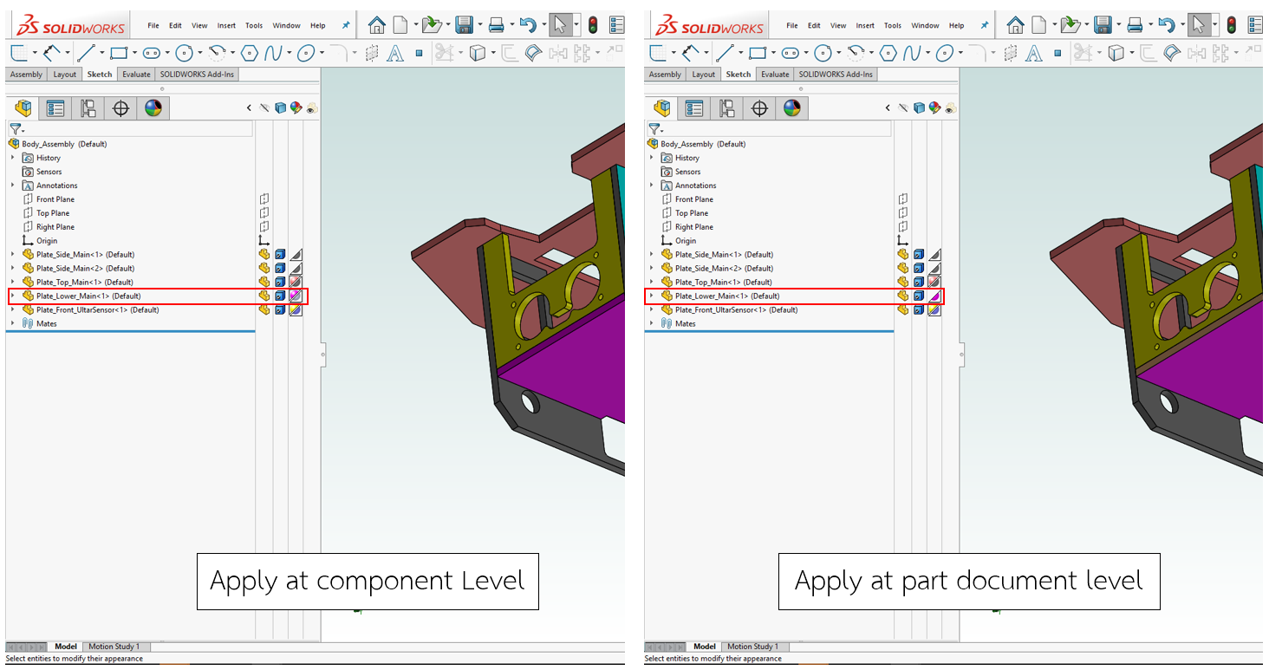The image size is (1269, 670).
Task: Open the Tools menu in the right window
Action: [x=893, y=26]
